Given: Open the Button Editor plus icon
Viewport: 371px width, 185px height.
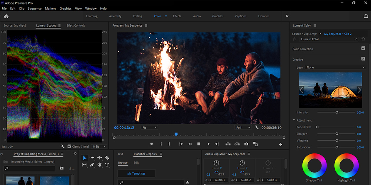Looking at the screenshot, I should 280,144.
